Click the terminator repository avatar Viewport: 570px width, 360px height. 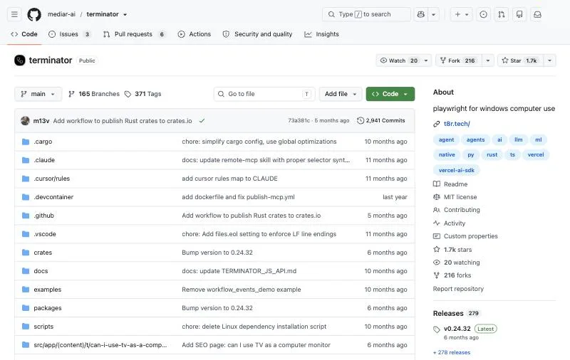(20, 60)
